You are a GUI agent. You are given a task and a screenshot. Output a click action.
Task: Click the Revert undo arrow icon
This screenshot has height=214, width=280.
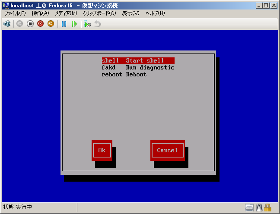click(98, 24)
